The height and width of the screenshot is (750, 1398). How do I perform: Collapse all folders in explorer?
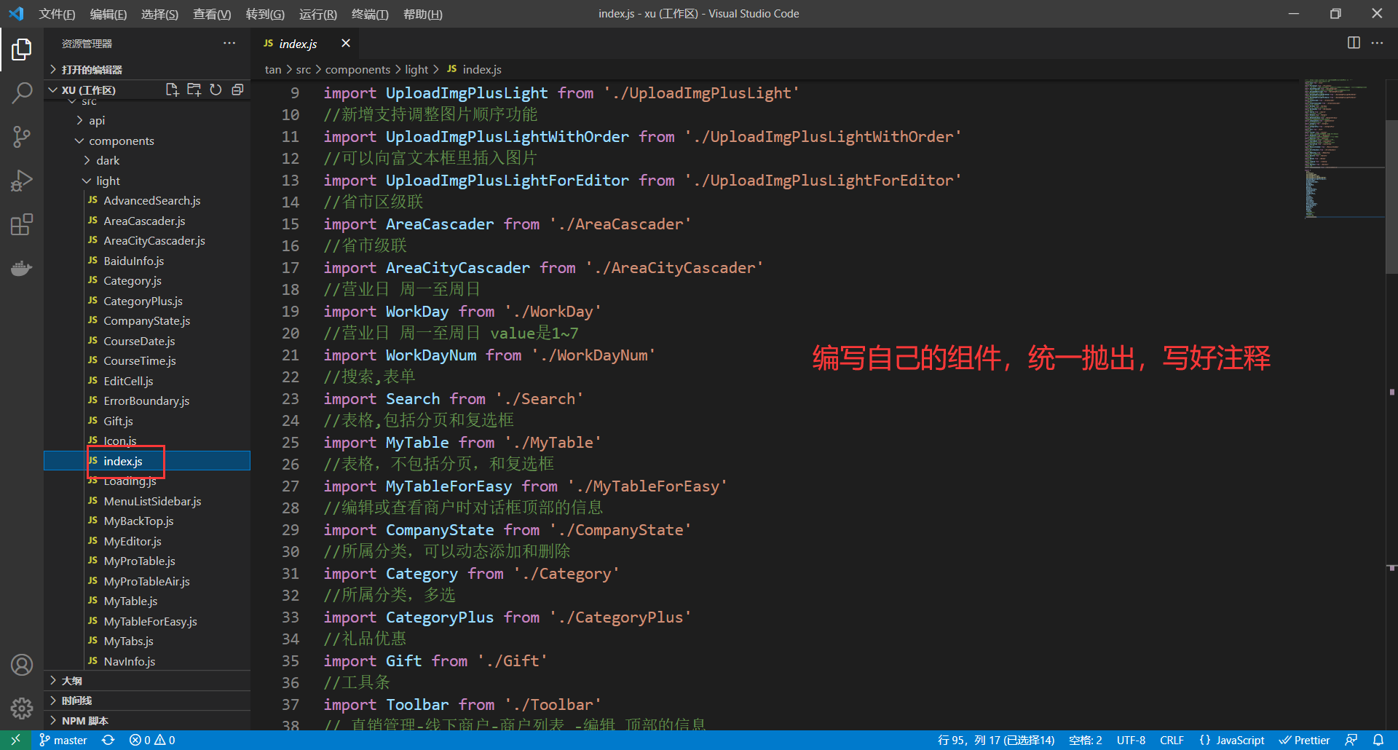coord(237,90)
